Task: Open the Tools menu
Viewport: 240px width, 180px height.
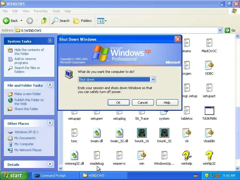Action: (56, 11)
